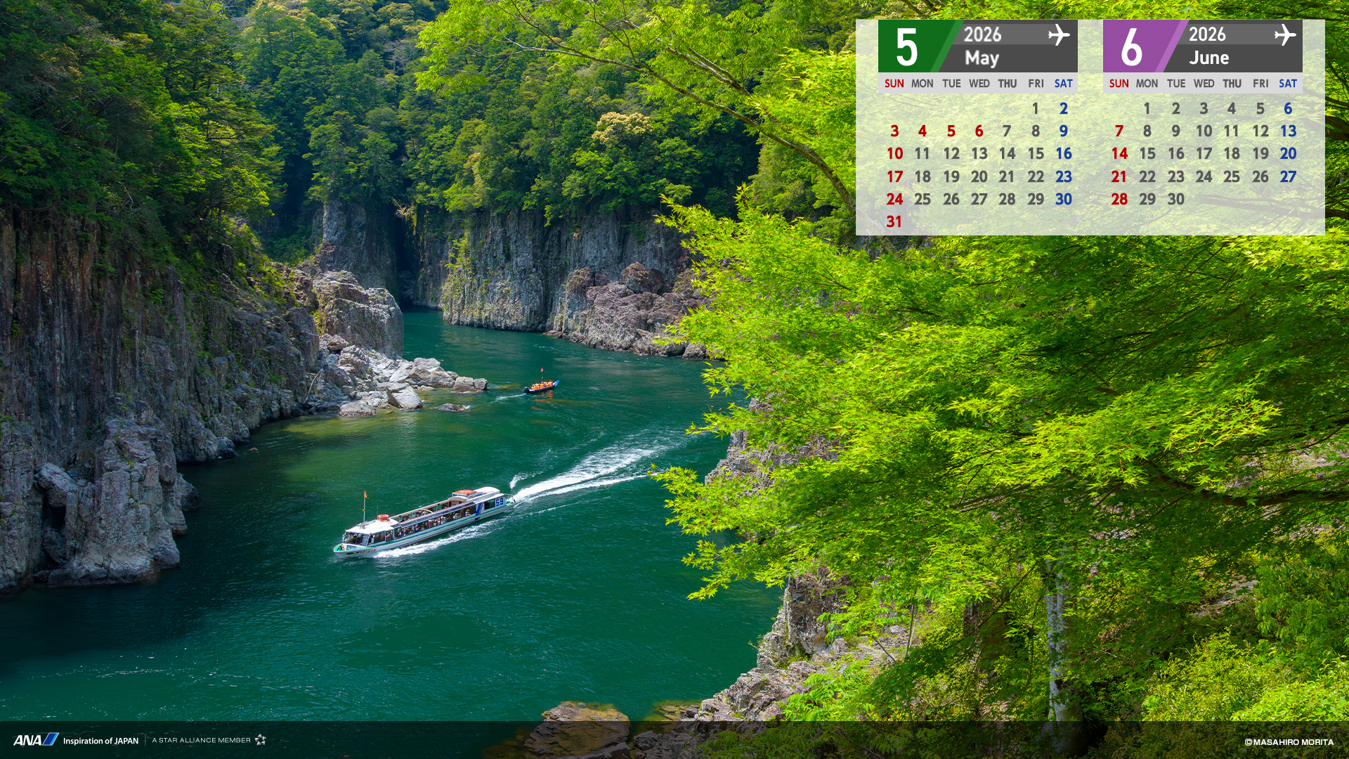Click the airplane icon in May header

tap(1058, 34)
